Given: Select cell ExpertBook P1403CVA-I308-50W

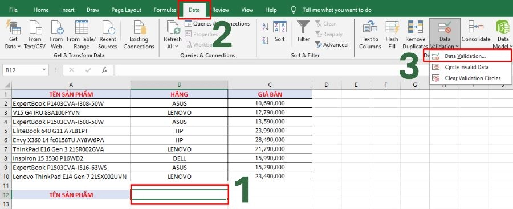Looking at the screenshot, I should 71,103.
